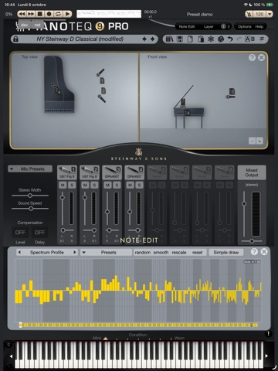Rewind playback in the transport bar
The width and height of the screenshot is (278, 371).
[x=22, y=14]
